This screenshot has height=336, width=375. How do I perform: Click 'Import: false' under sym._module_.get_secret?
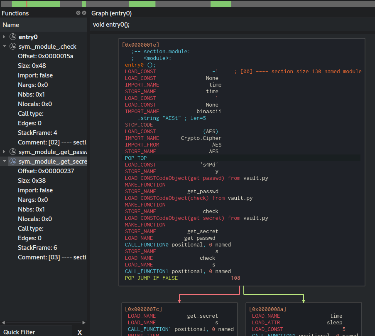(35, 190)
